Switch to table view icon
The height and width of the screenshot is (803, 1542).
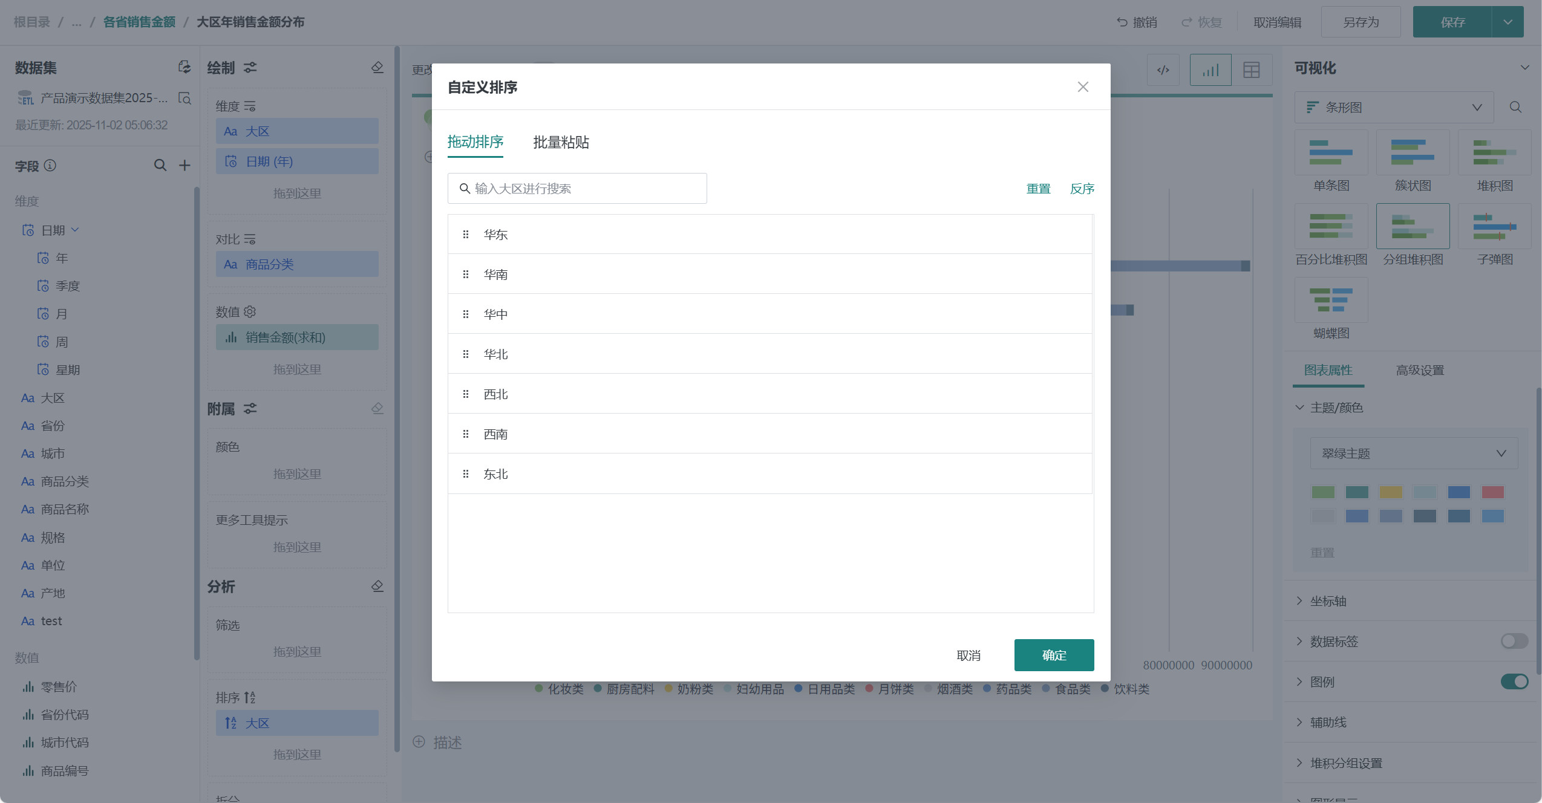tap(1251, 70)
